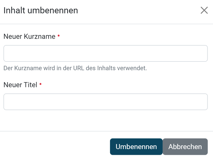Select the Neuer Kurzname label
The width and height of the screenshot is (213, 158).
click(x=30, y=36)
